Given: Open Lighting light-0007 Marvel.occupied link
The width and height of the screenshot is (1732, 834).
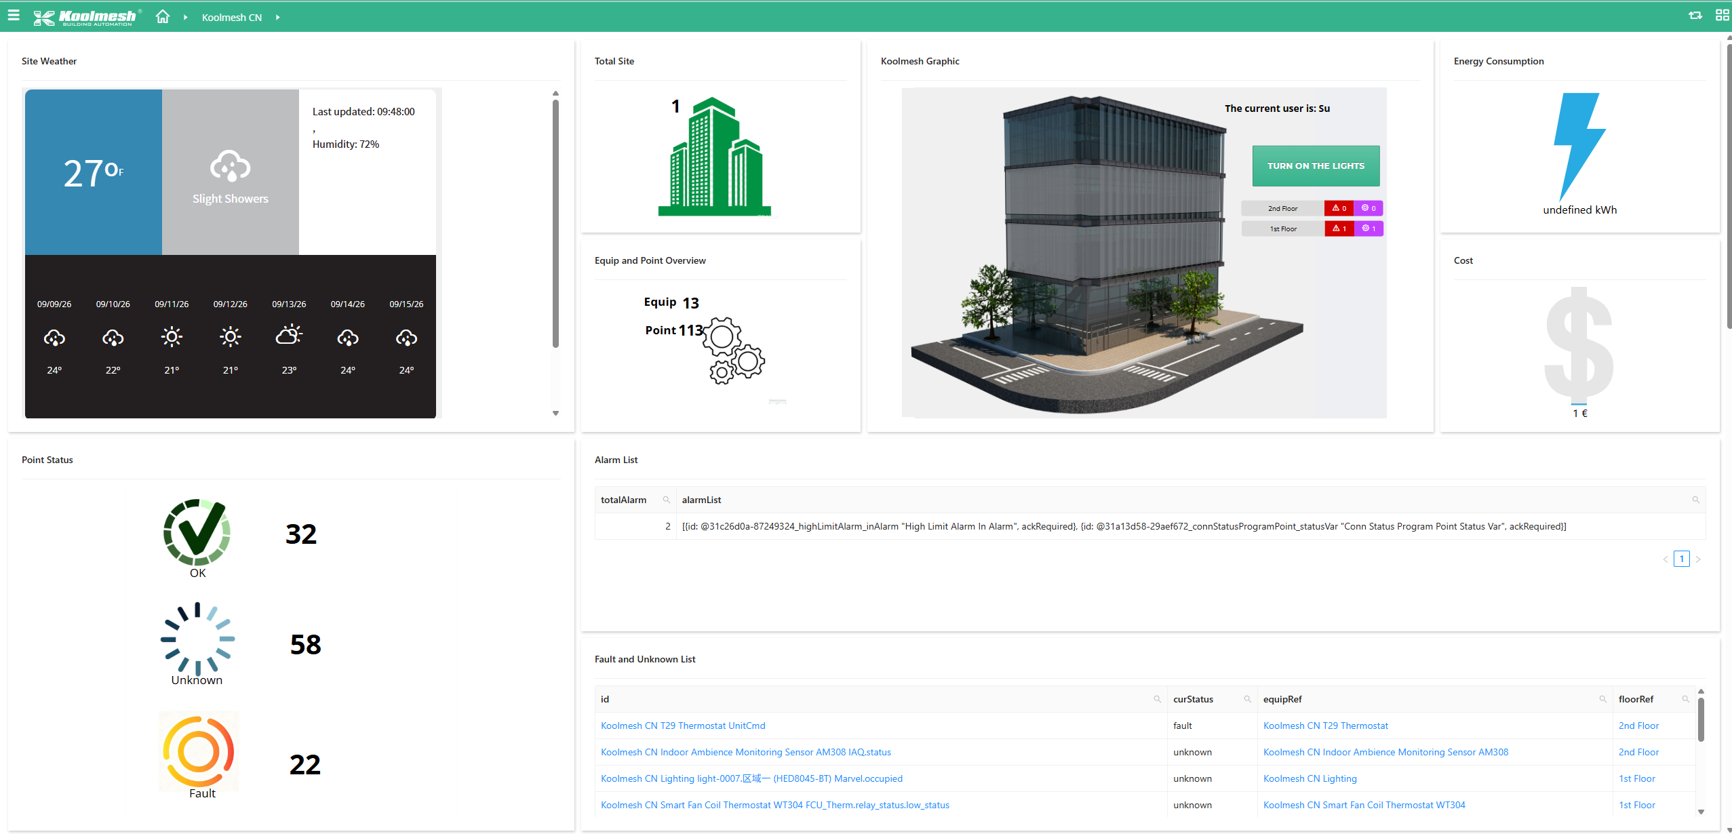Looking at the screenshot, I should (751, 778).
